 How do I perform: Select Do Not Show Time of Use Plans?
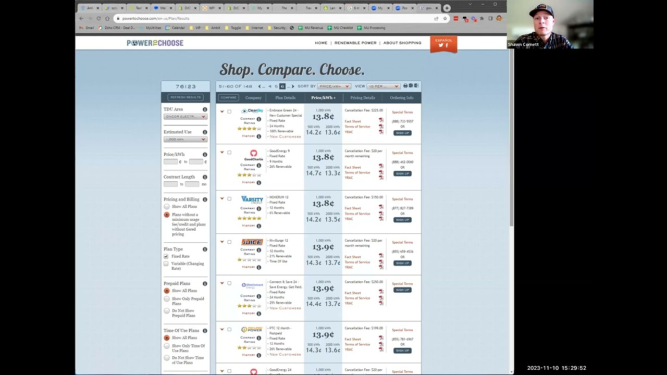[167, 358]
